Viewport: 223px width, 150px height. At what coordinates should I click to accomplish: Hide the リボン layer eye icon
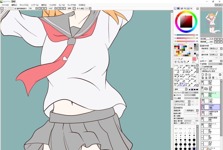point(203,100)
